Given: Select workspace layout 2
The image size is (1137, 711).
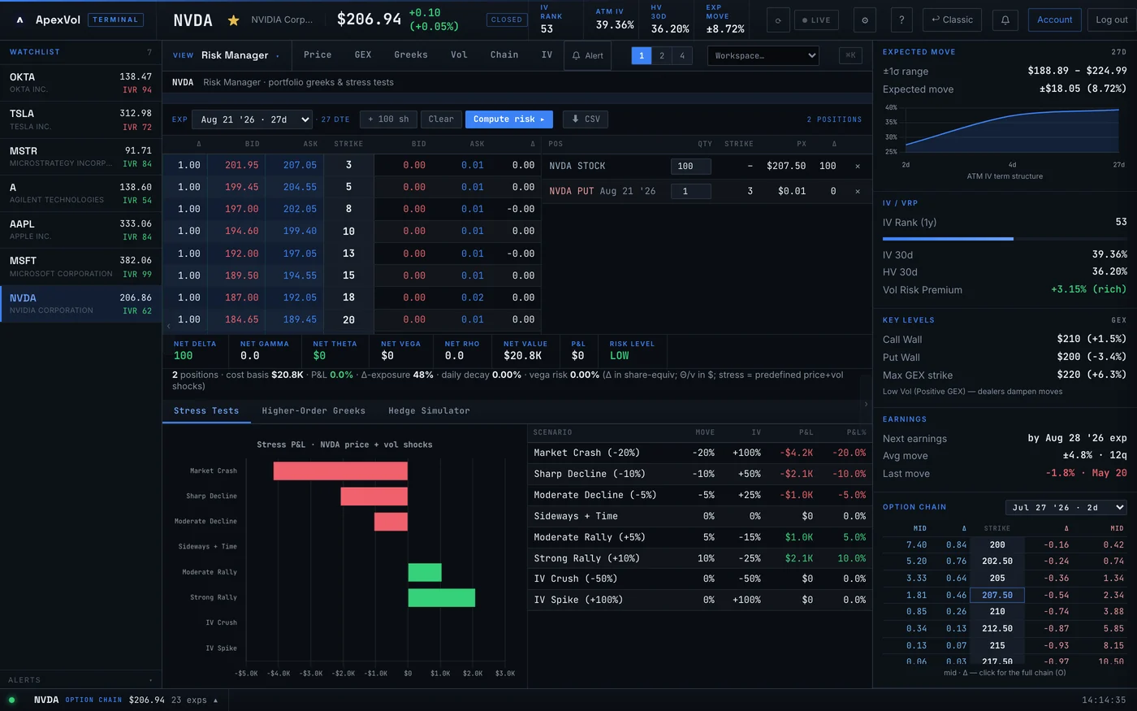Looking at the screenshot, I should coord(662,55).
